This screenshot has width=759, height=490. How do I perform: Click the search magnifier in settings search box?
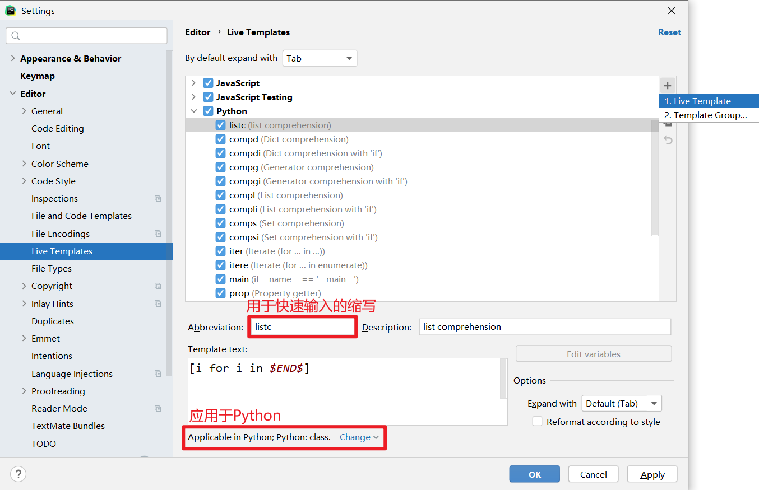pos(17,35)
